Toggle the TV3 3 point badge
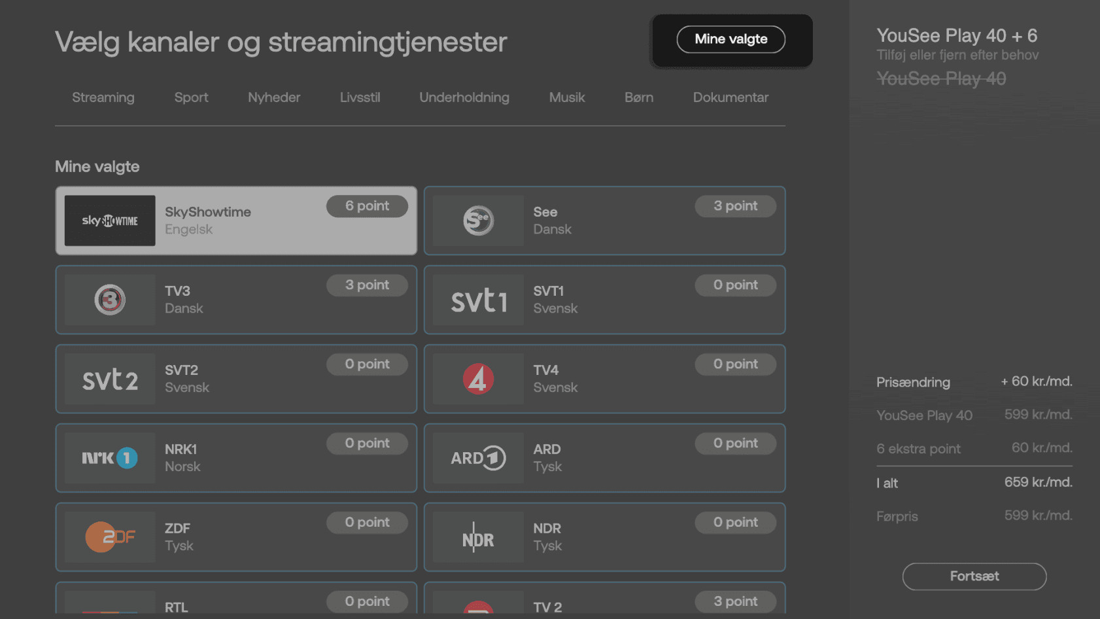Viewport: 1100px width, 619px height. coord(367,285)
